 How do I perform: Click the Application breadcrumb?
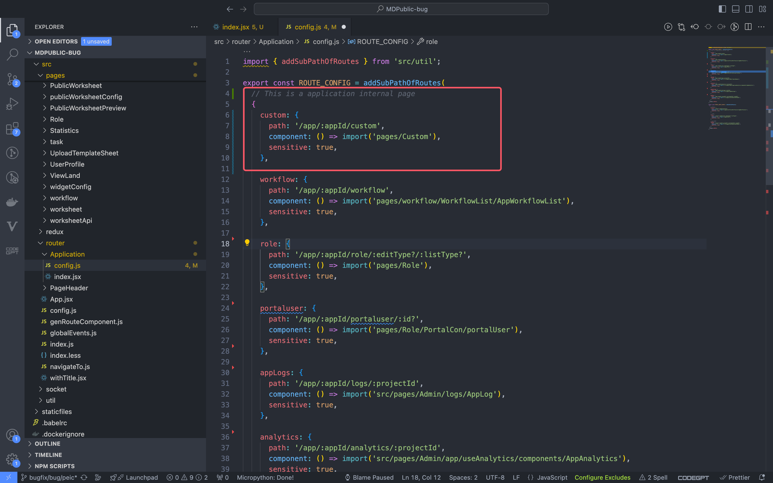pos(276,41)
